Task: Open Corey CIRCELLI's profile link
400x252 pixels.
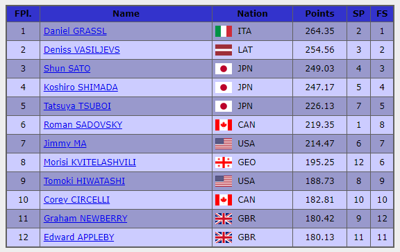Action: pyautogui.click(x=76, y=200)
